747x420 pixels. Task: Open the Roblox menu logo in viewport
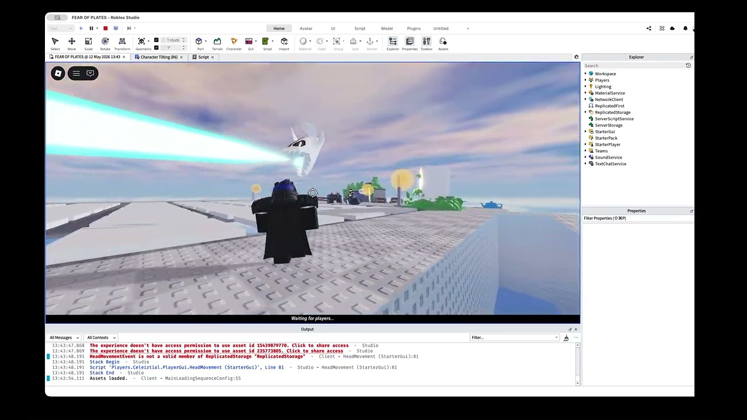point(58,73)
